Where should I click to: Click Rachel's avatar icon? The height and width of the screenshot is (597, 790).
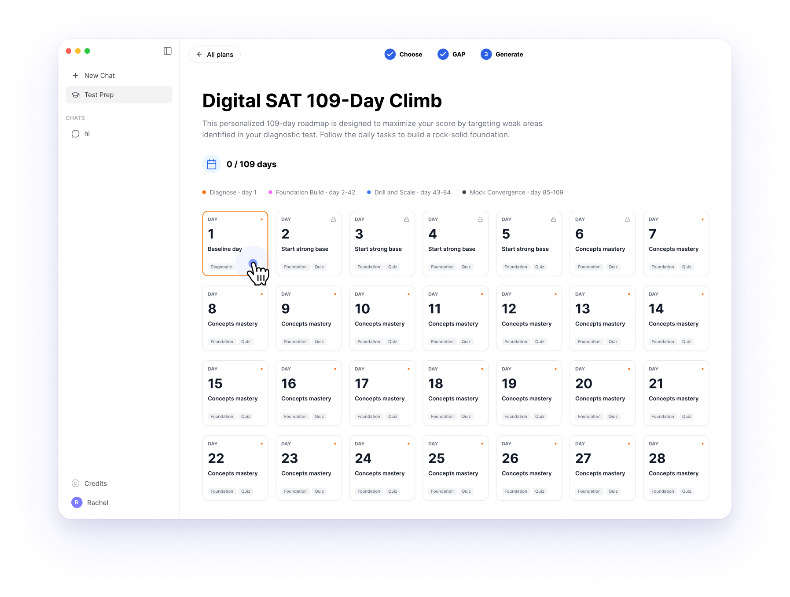pos(77,502)
